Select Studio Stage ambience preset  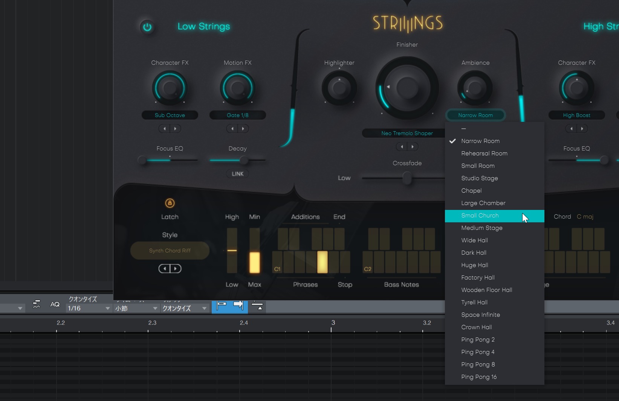pos(495,178)
